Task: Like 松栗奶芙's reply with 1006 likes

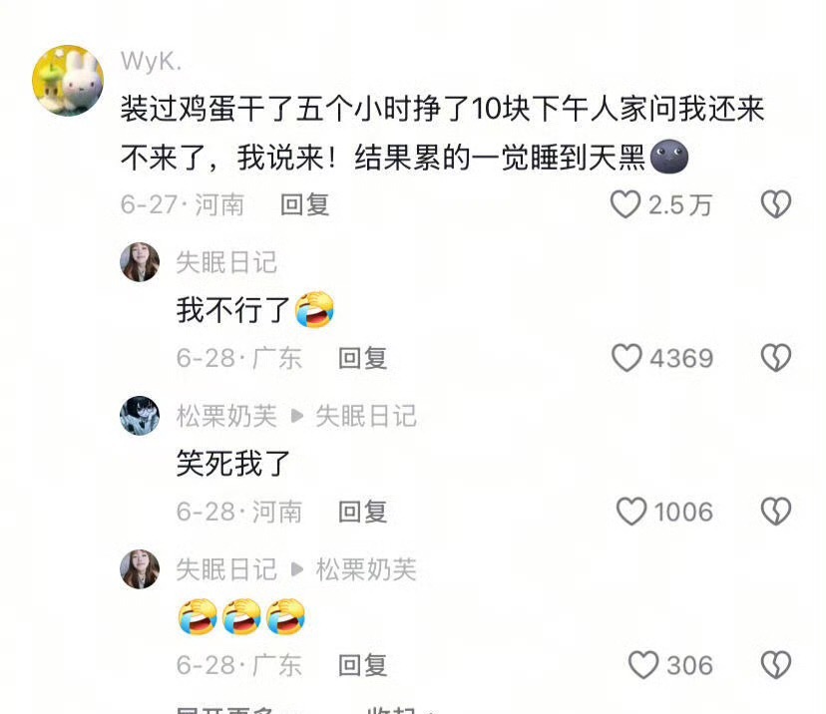Action: click(631, 512)
